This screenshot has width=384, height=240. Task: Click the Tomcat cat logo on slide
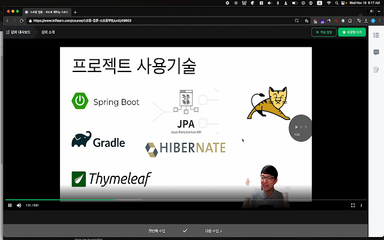(x=268, y=103)
